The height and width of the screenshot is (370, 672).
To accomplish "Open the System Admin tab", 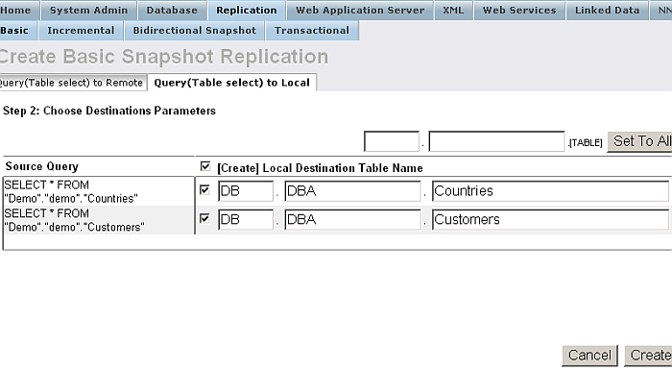I will [88, 10].
